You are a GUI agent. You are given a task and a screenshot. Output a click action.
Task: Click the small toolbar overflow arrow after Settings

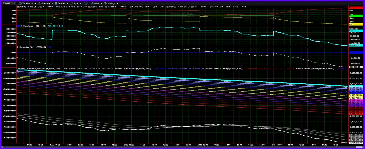(x=120, y=4)
